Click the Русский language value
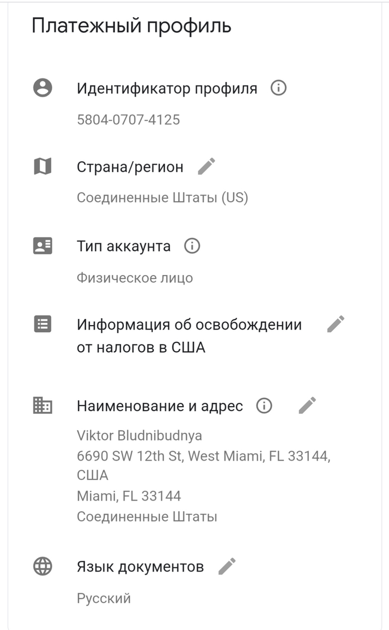 click(x=104, y=598)
